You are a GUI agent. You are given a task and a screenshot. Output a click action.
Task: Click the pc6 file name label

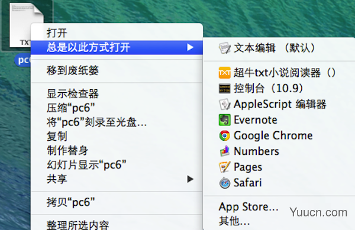(22, 60)
